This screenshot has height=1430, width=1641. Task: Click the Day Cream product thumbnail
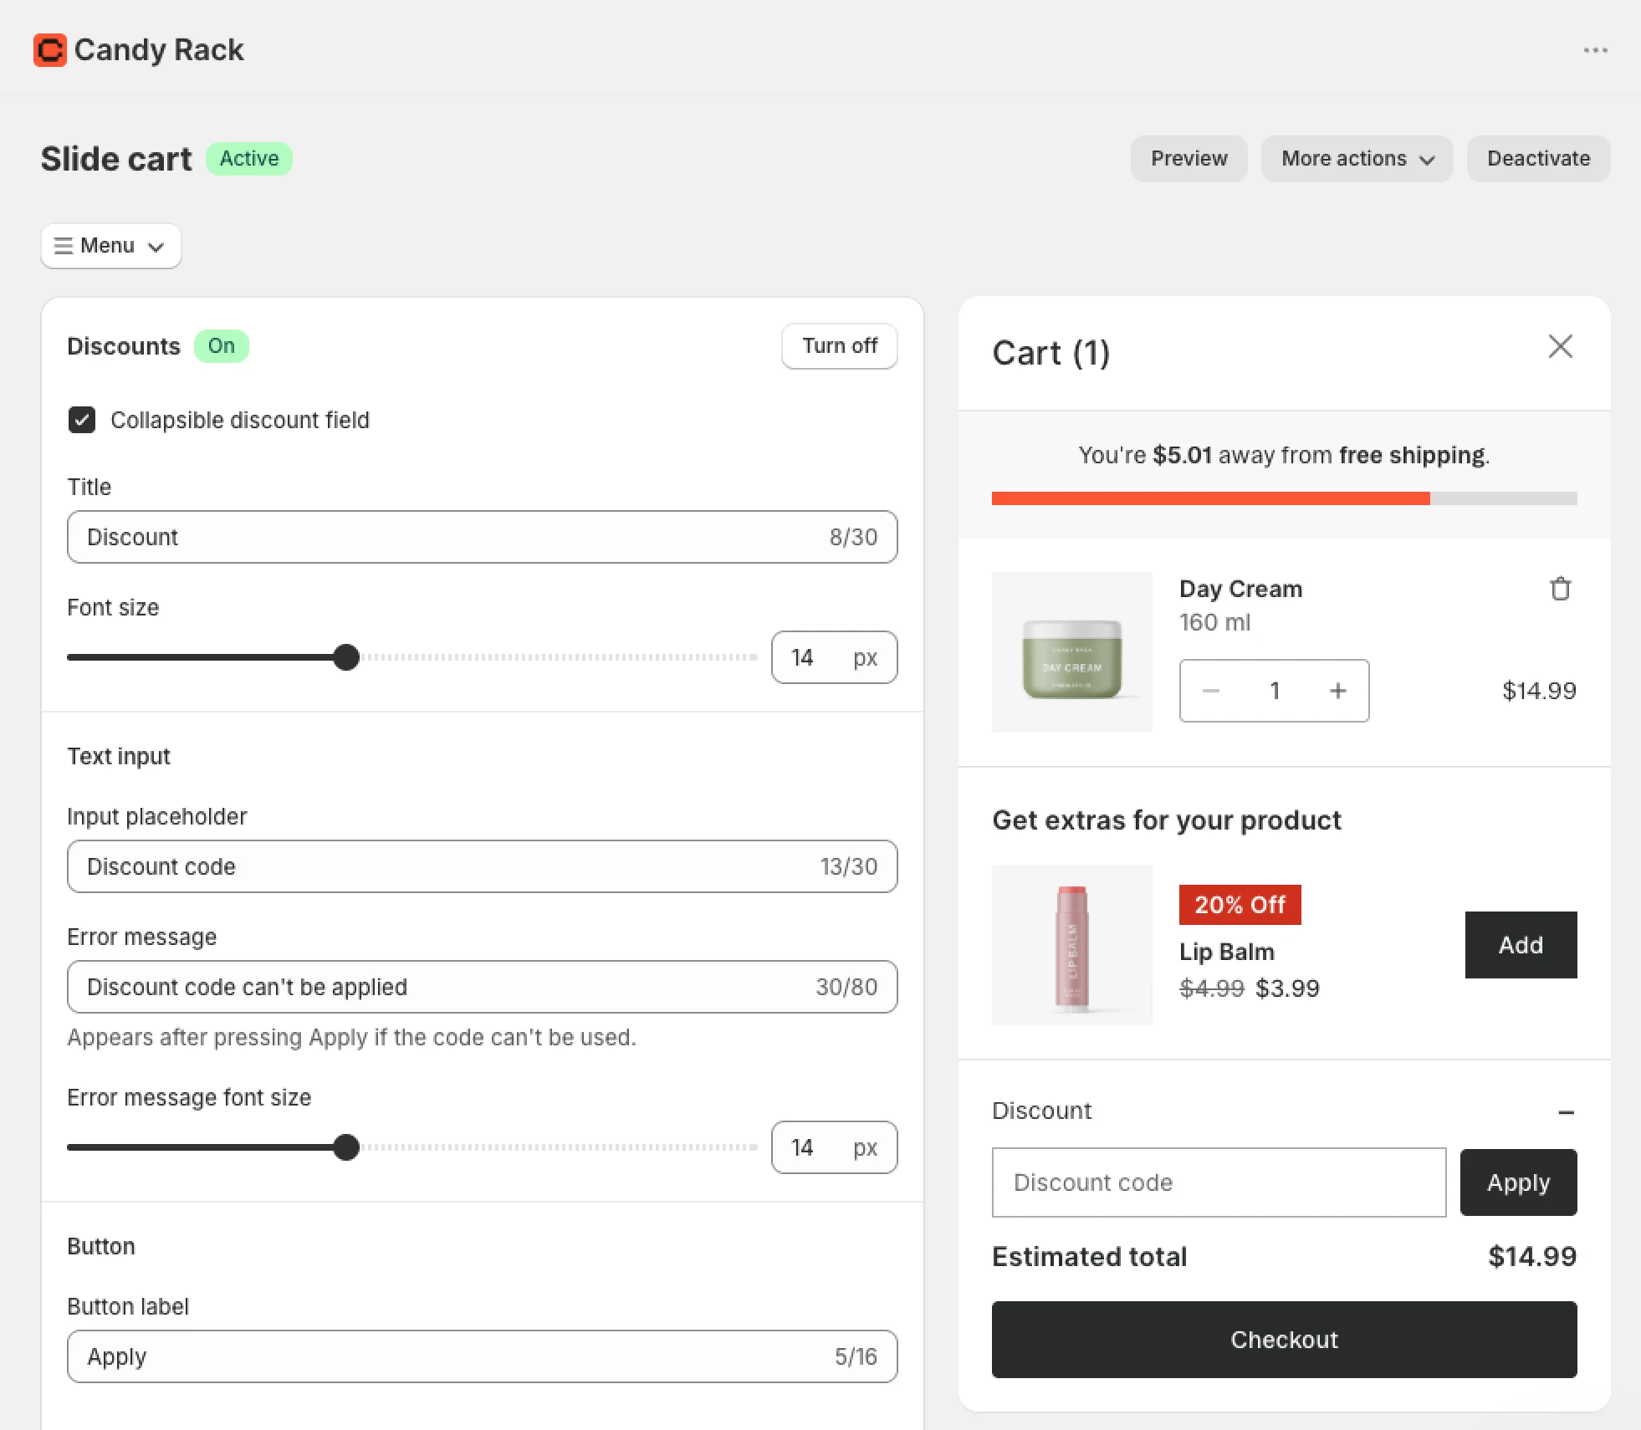pyautogui.click(x=1072, y=652)
